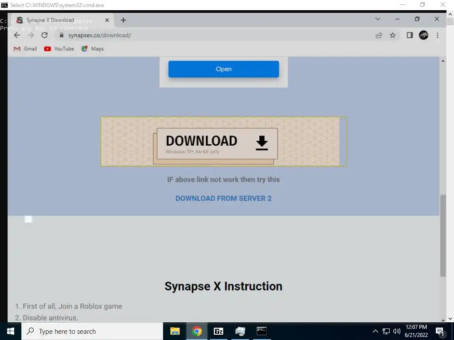Minimize the Chrome window
Screen dimensions: 454x340
tap(397, 19)
